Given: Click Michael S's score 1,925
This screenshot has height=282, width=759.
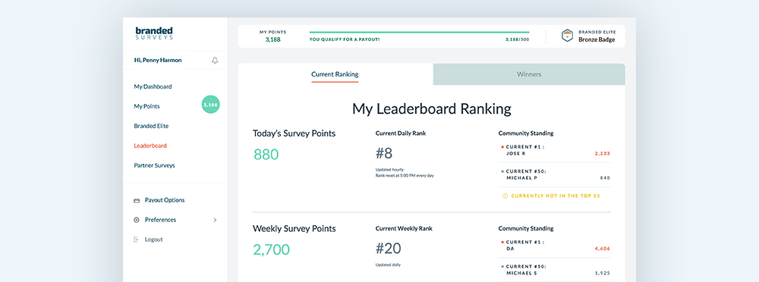Looking at the screenshot, I should tap(603, 274).
